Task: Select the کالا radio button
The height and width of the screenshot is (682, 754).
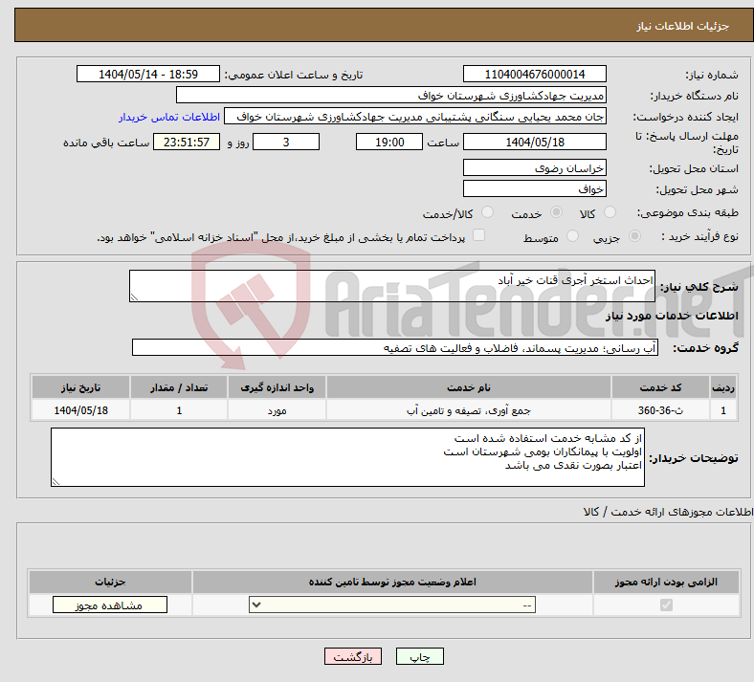Action: pyautogui.click(x=610, y=212)
